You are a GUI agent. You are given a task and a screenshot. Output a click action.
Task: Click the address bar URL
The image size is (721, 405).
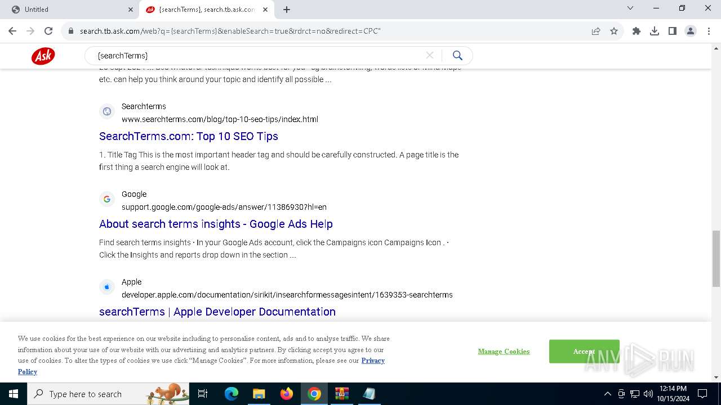point(230,31)
